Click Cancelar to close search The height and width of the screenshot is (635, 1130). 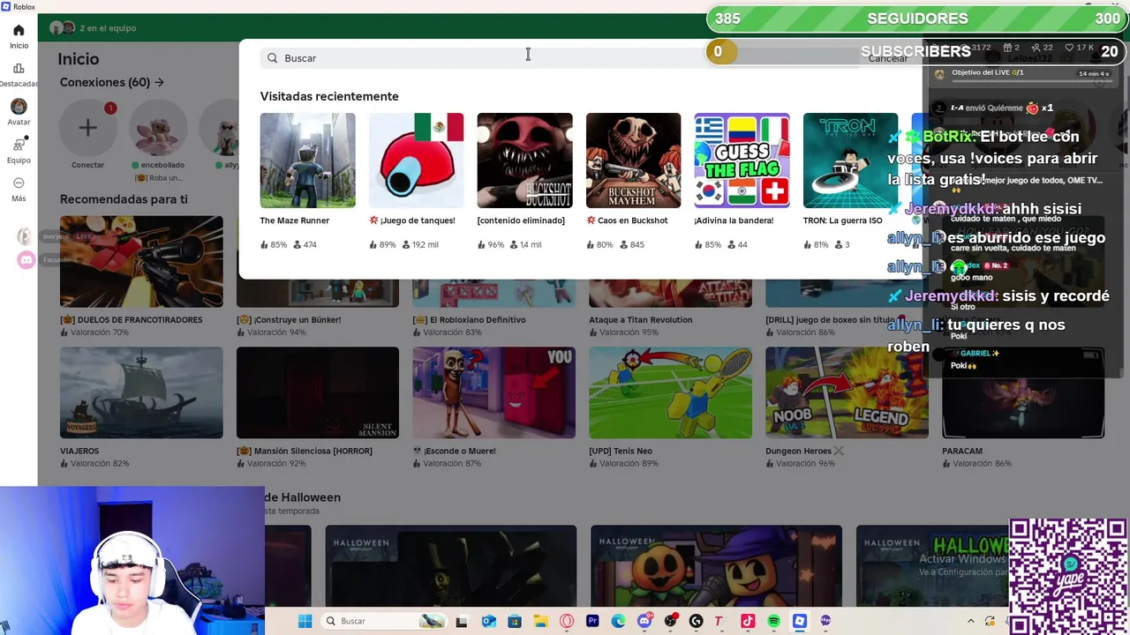coord(887,58)
